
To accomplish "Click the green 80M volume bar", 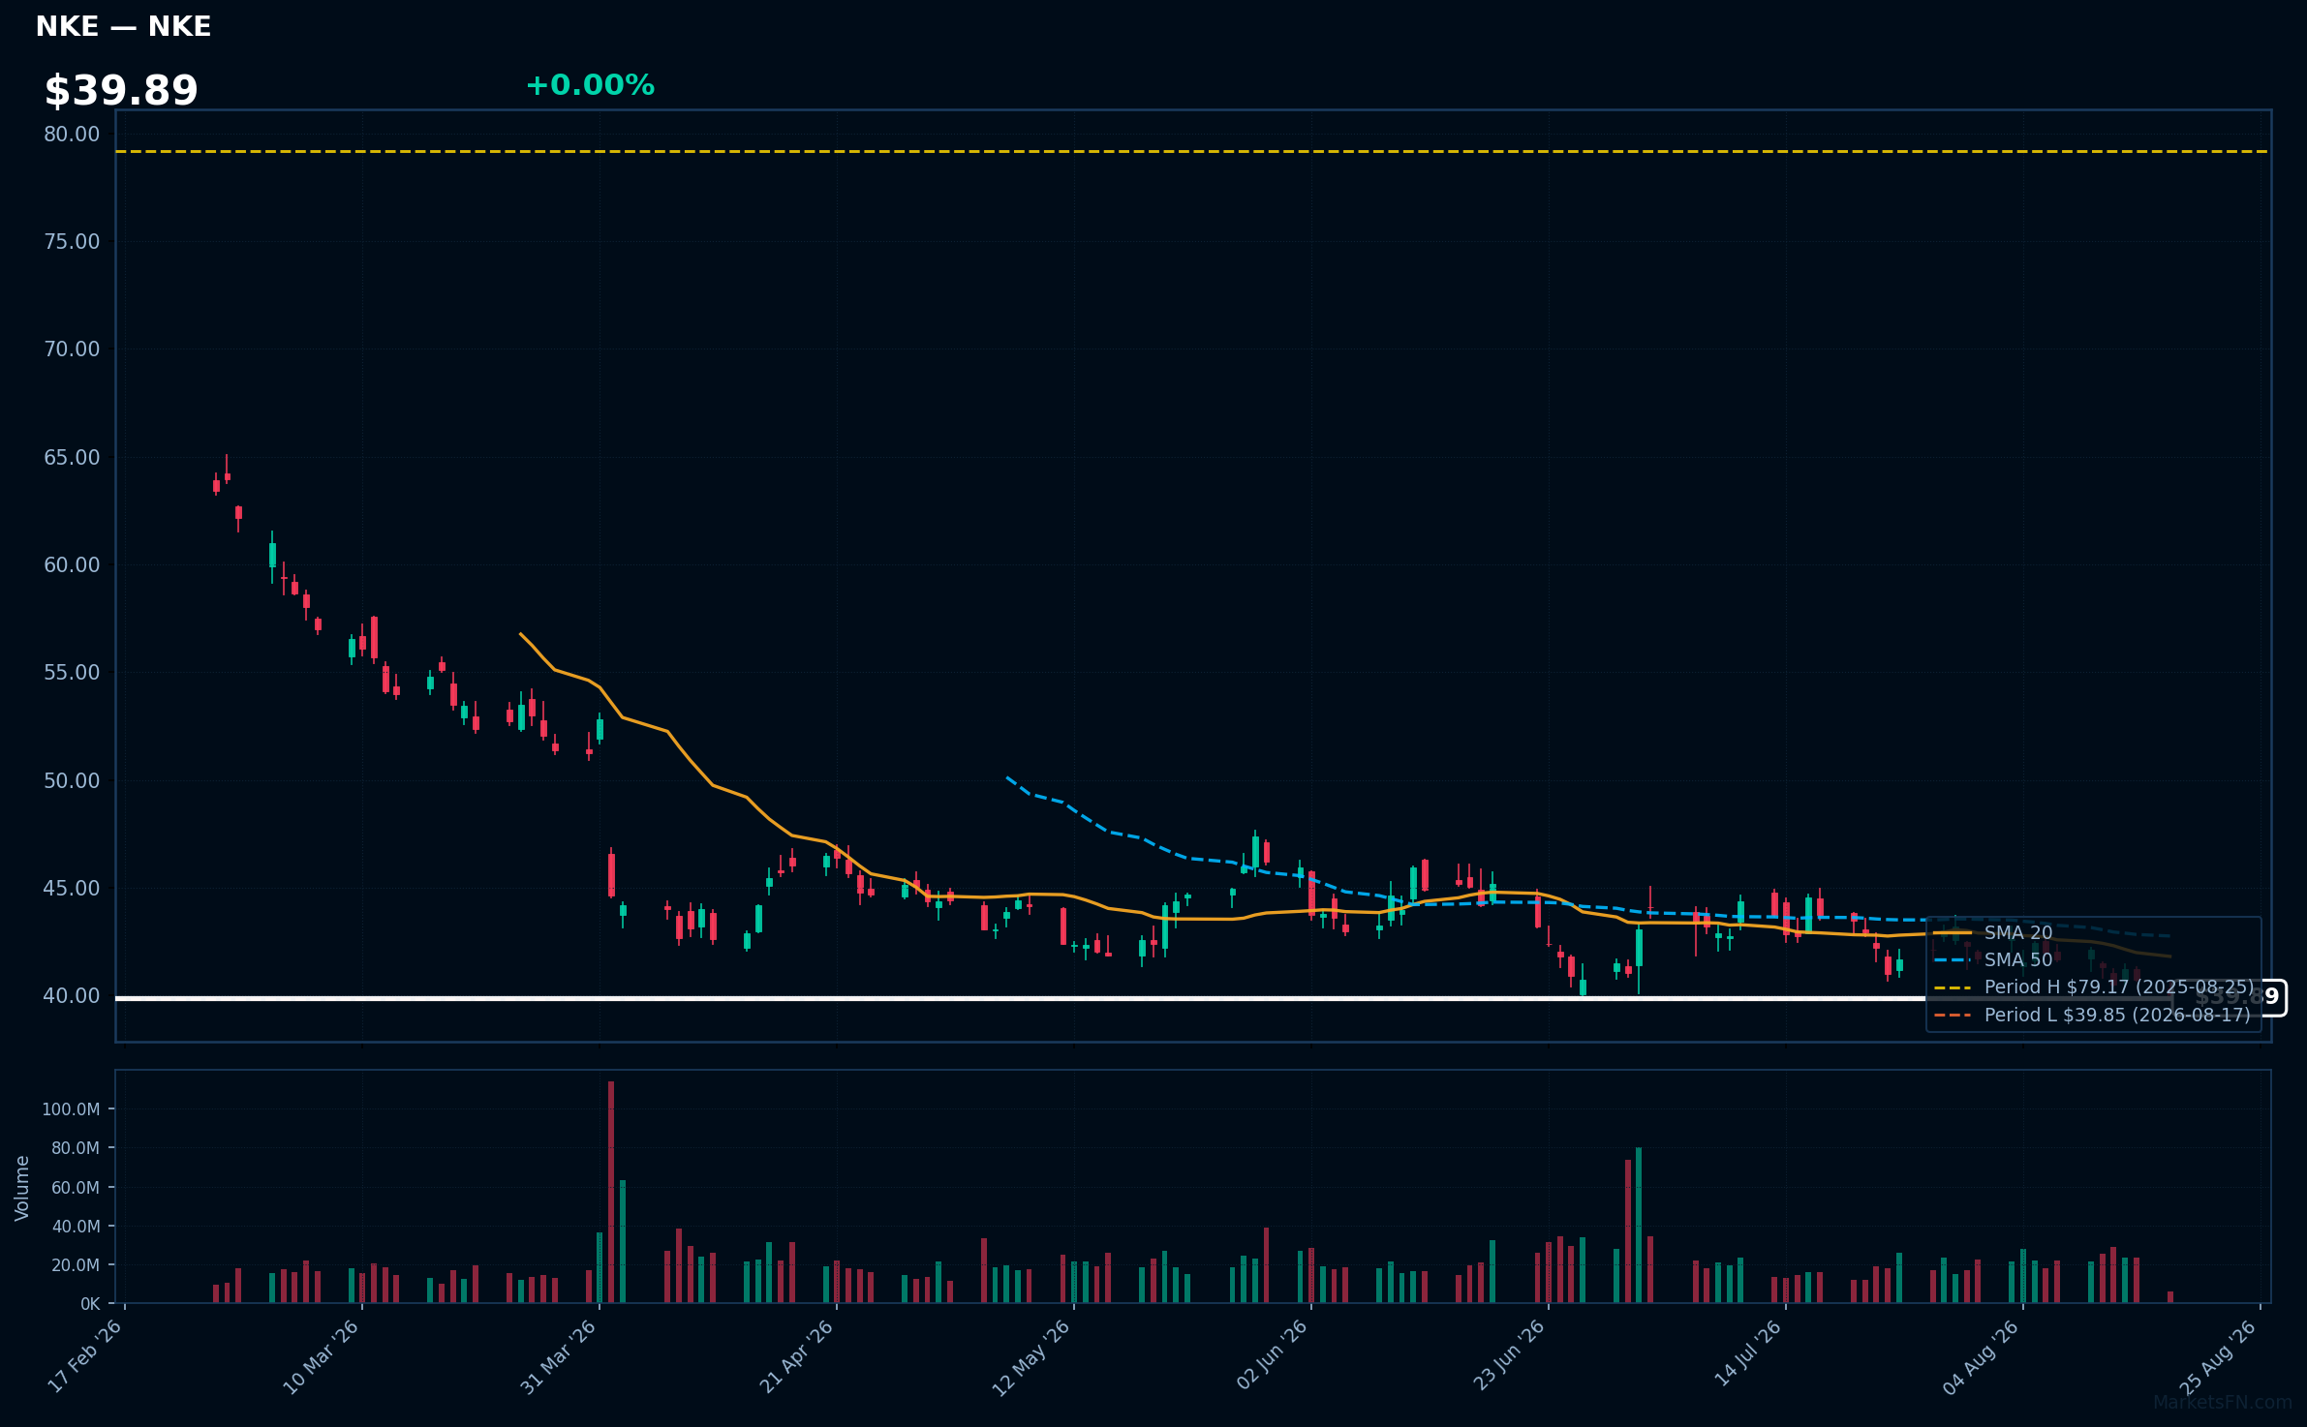I will 1639,1226.
